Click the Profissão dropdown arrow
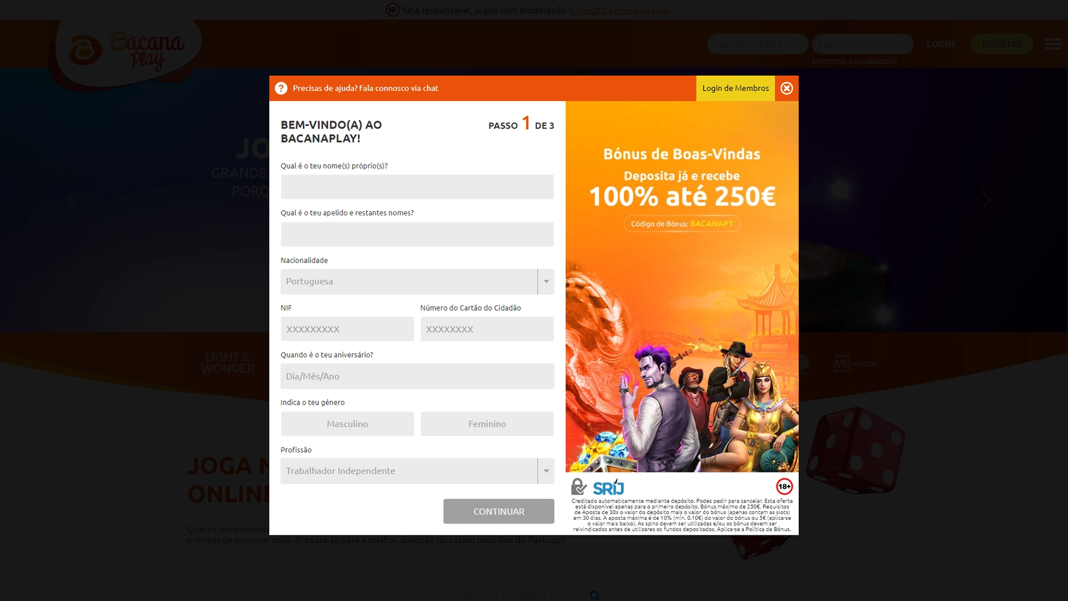This screenshot has width=1068, height=601. click(x=546, y=471)
